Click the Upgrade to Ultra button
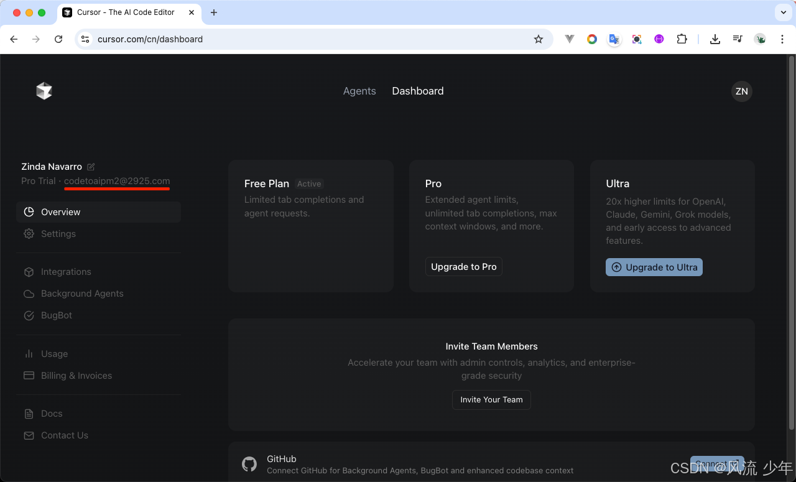Viewport: 796px width, 482px height. click(x=654, y=267)
